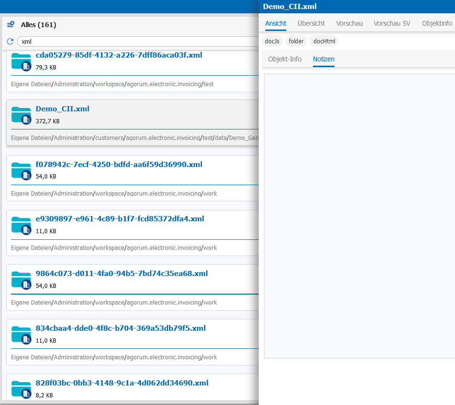Click the e9309897 file's folder icon

(21, 225)
